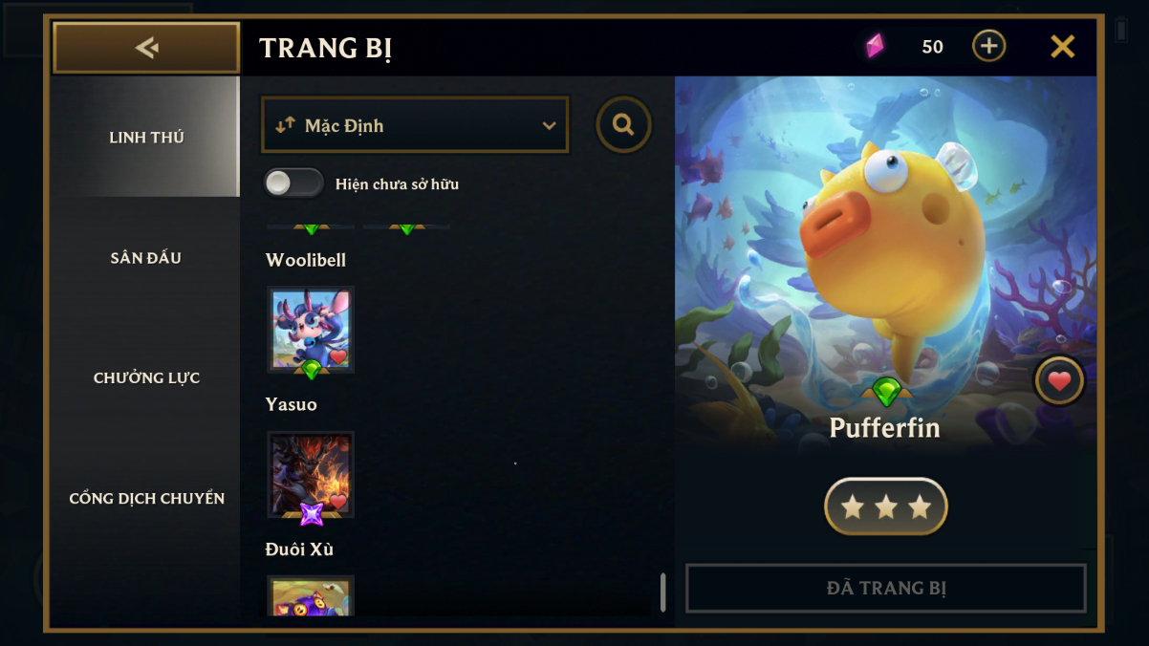Favorite Pufferfin with the heart button
The image size is (1149, 646).
coord(1059,381)
